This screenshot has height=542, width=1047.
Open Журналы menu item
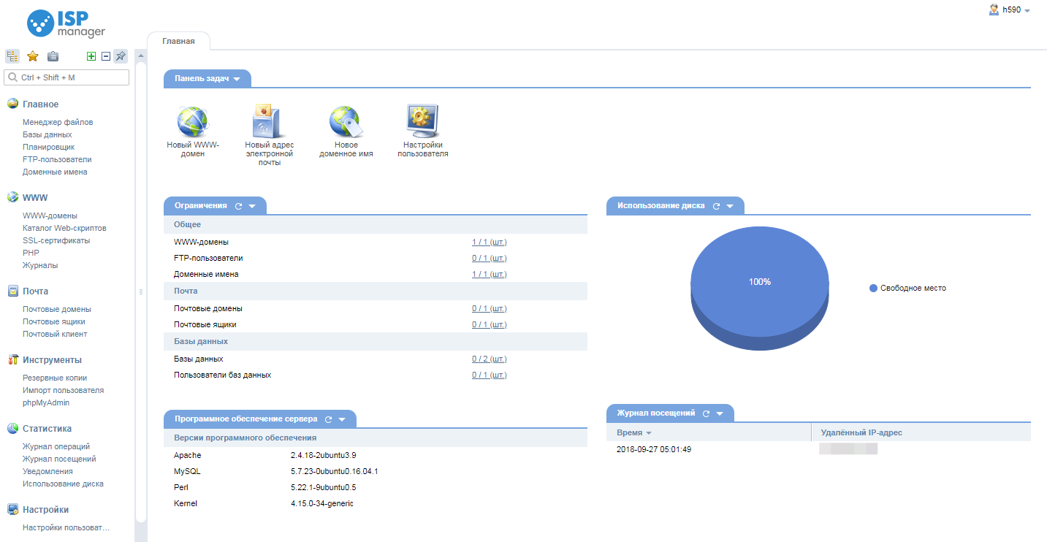click(40, 265)
